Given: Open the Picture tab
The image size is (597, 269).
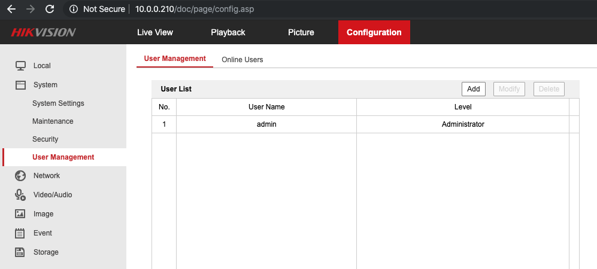Looking at the screenshot, I should pyautogui.click(x=301, y=32).
